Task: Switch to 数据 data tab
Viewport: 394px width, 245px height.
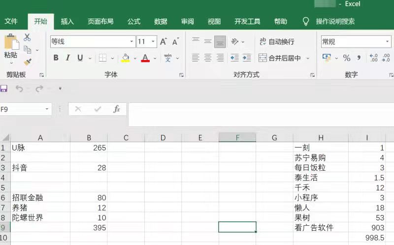Action: pyautogui.click(x=161, y=21)
